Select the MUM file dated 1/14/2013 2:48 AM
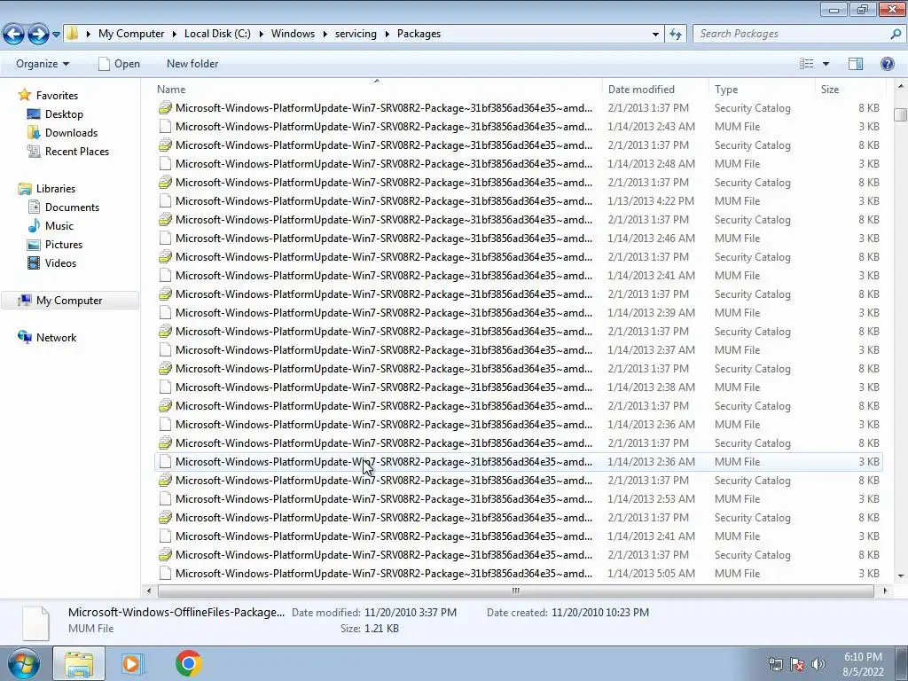This screenshot has width=908, height=681. click(x=518, y=164)
